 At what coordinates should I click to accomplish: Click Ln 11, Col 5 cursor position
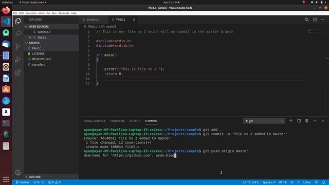251,182
